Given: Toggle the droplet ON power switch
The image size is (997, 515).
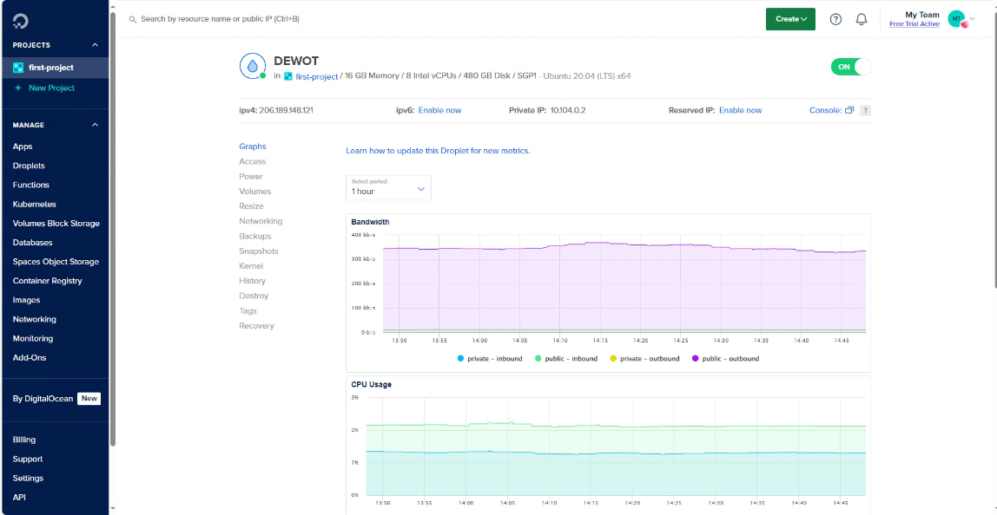Looking at the screenshot, I should pos(851,67).
